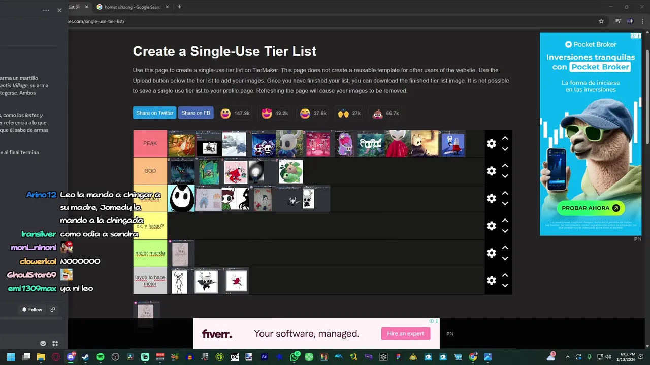This screenshot has height=365, width=650.
Task: Move 'mejor mierda' row up
Action: click(x=505, y=247)
